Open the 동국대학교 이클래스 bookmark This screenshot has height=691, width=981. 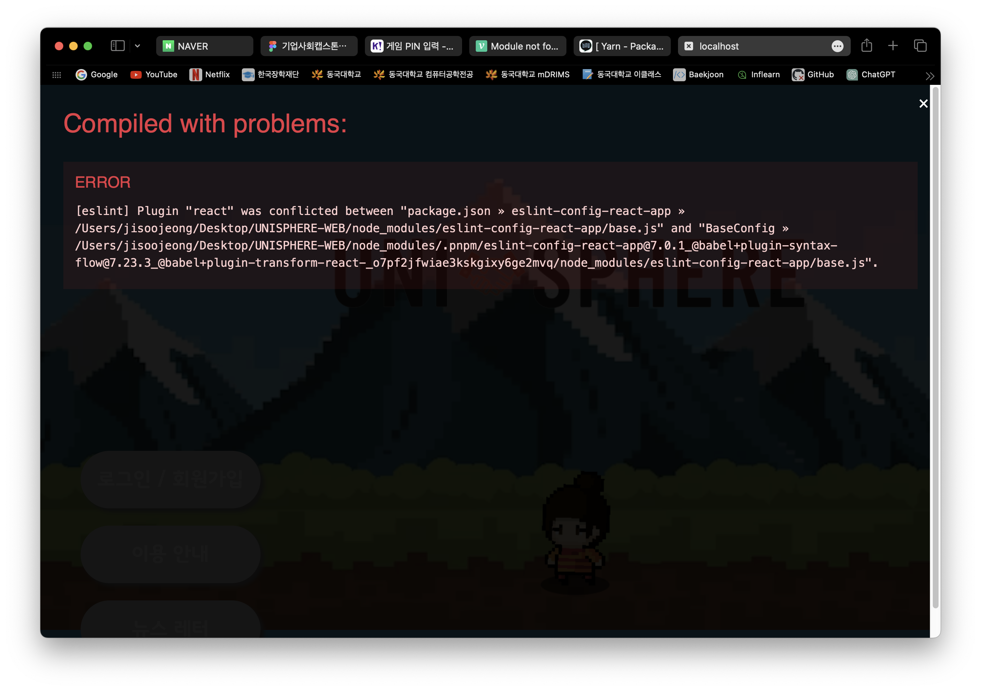[622, 75]
